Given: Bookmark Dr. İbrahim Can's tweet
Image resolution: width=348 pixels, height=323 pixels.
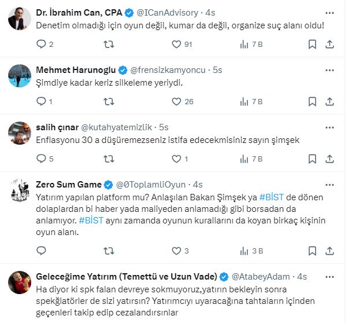Looking at the screenshot, I should (x=312, y=44).
